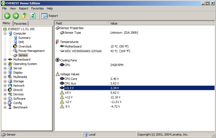The height and width of the screenshot is (138, 216).
Task: Click the Devices hardware icon
Action: point(10,94)
